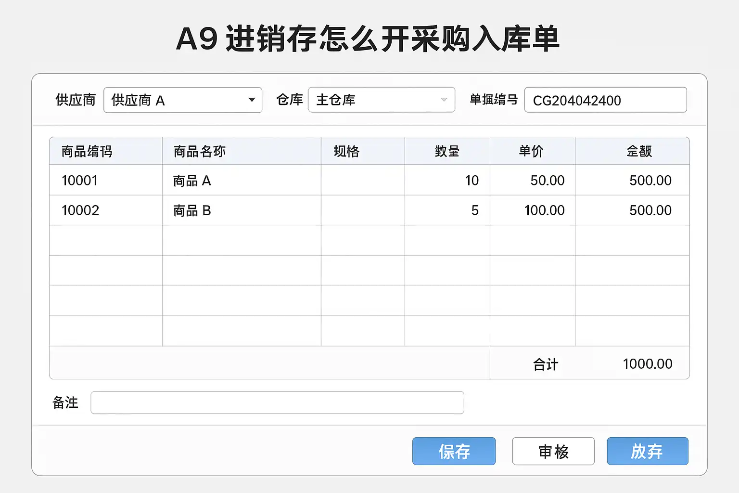This screenshot has width=739, height=493.
Task: Select product code cell 10002
Action: click(x=106, y=210)
